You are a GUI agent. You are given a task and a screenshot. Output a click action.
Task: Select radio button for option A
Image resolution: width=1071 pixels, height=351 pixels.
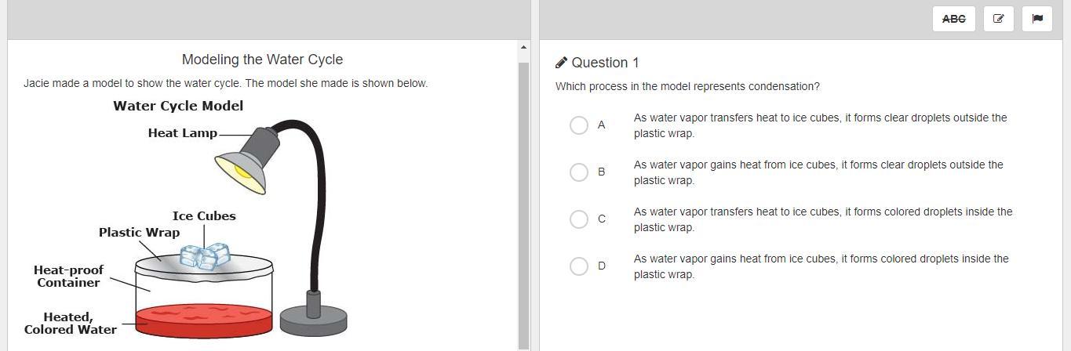point(579,125)
